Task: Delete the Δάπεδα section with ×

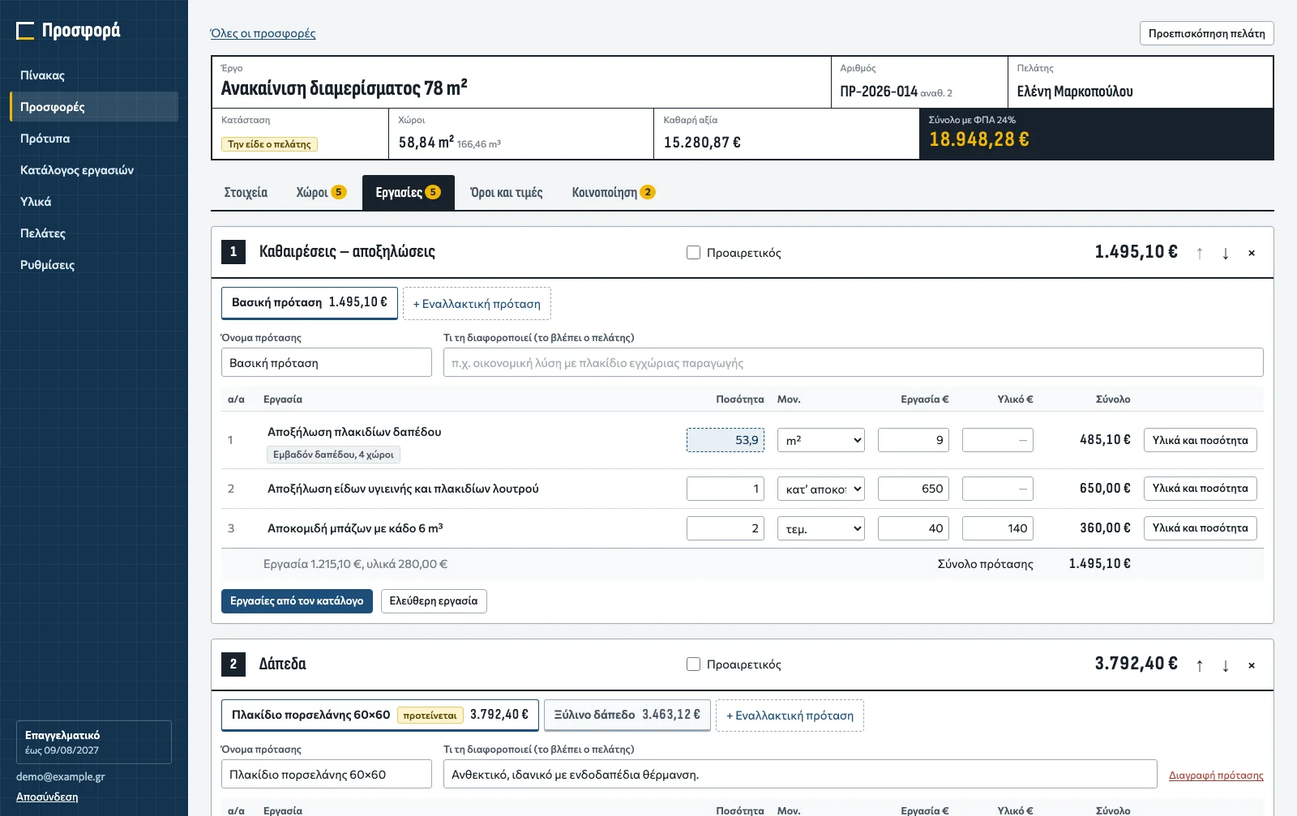Action: (1252, 665)
